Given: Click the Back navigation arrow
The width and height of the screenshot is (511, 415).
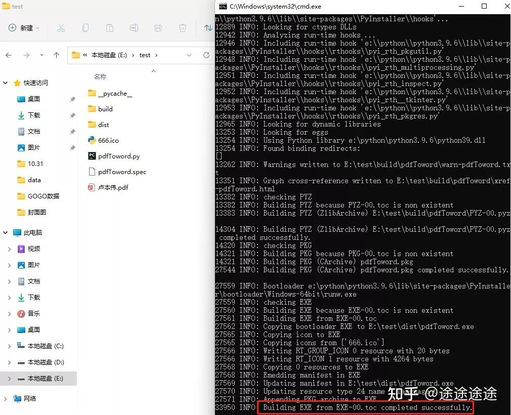Looking at the screenshot, I should tap(10, 55).
